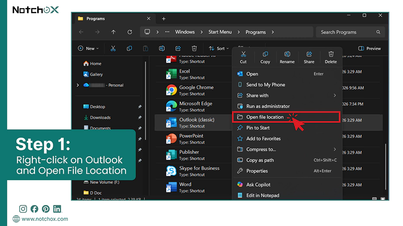403x226 pixels.
Task: Go forward with the forward arrow
Action: click(x=97, y=32)
